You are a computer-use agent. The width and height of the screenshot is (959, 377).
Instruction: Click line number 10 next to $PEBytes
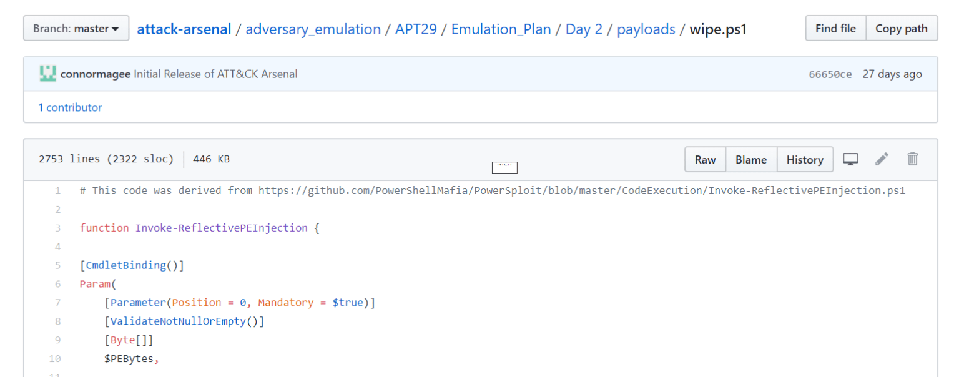coord(55,358)
